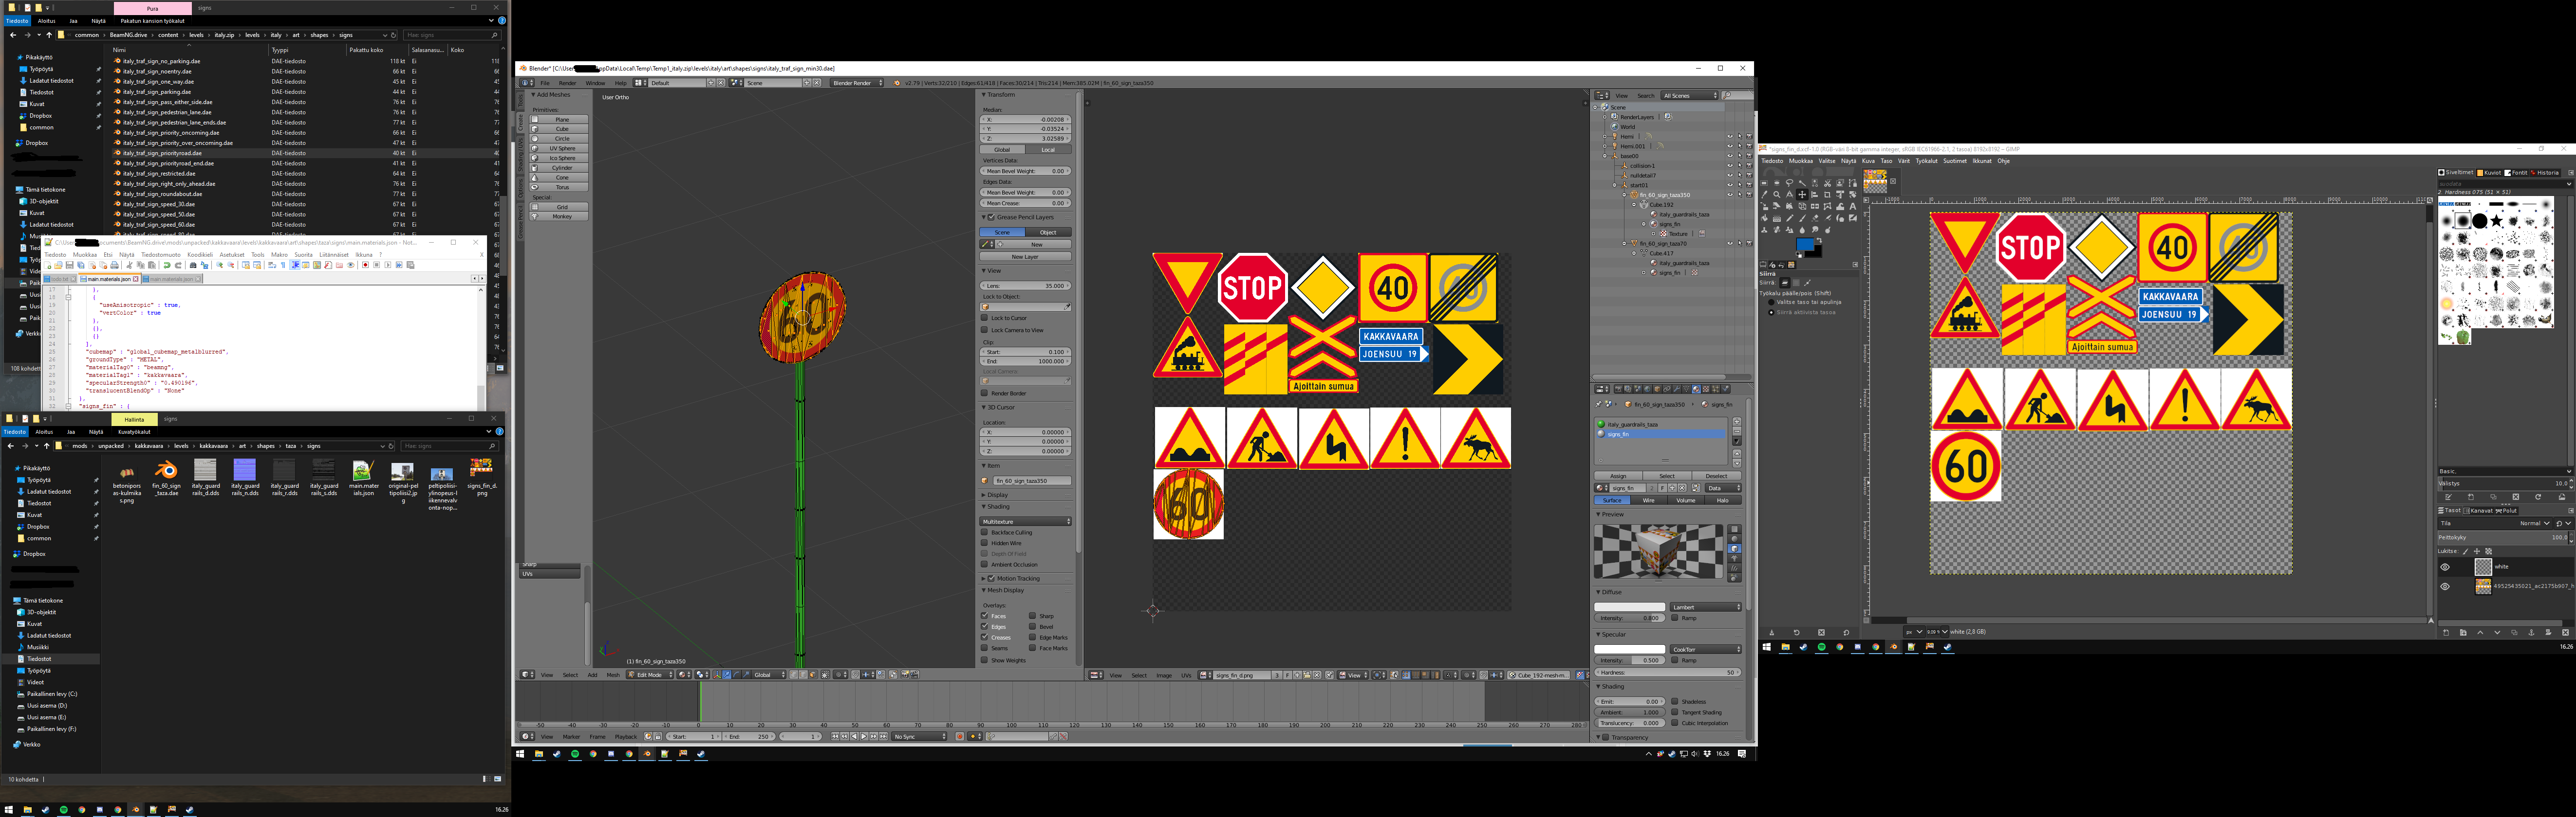The height and width of the screenshot is (817, 2576).
Task: Add a Cylinder primitive in Blender
Action: coord(560,168)
